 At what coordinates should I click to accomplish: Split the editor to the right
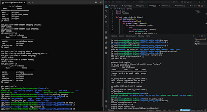(x=202, y=6)
